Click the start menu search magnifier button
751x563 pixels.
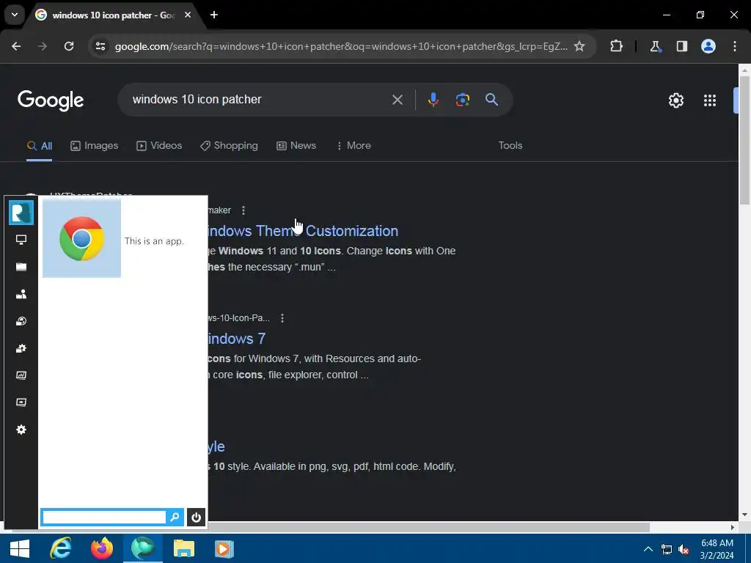pos(175,517)
